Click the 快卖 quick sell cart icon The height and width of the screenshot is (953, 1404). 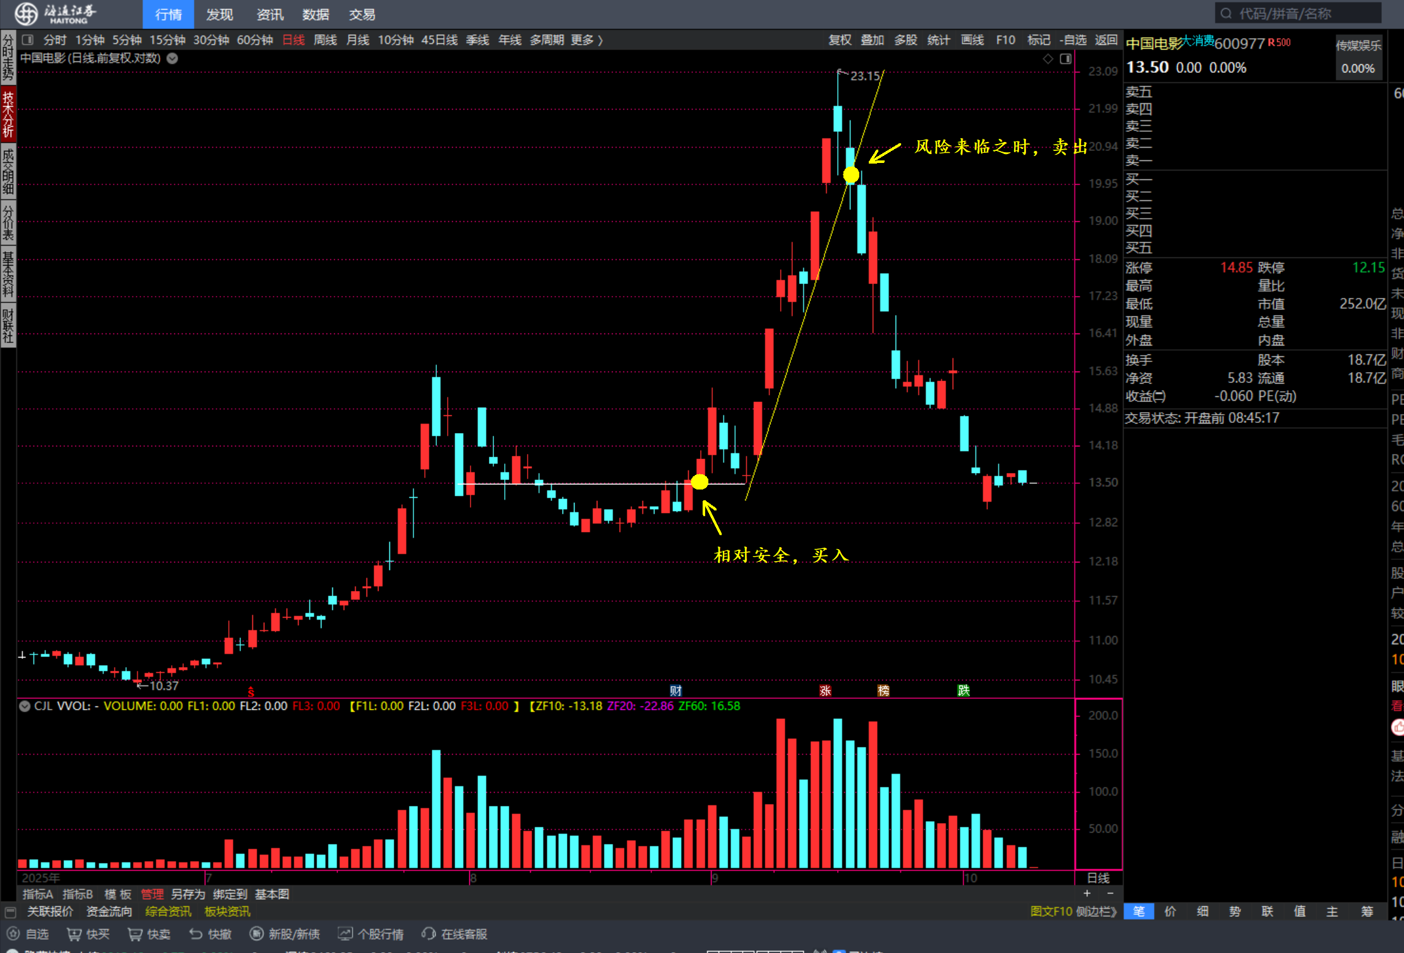click(x=134, y=934)
